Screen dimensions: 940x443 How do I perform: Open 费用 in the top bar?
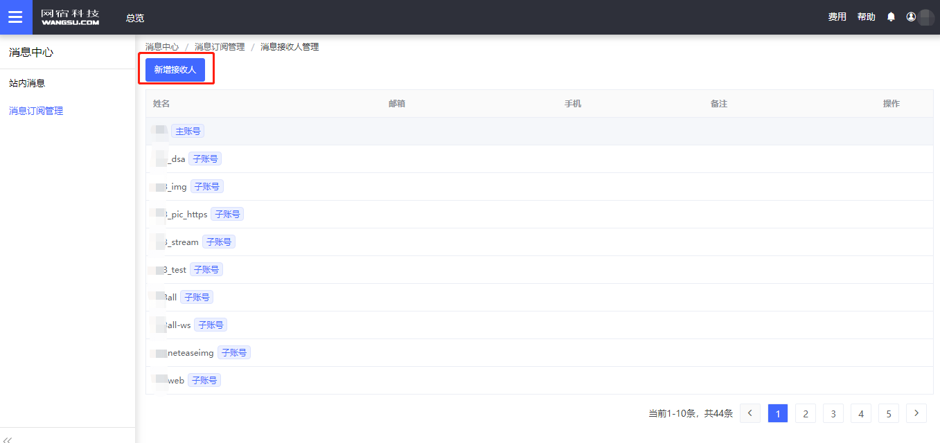coord(837,17)
